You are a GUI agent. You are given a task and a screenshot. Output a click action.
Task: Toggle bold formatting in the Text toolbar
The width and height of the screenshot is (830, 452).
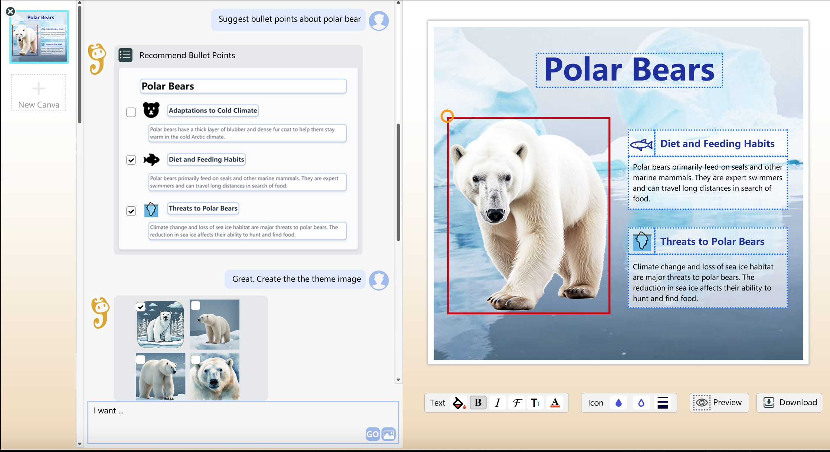478,403
